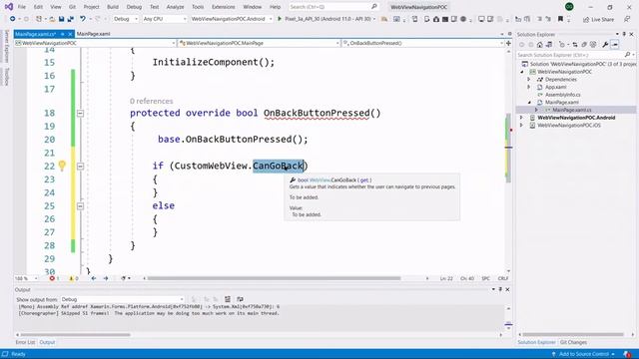
Task: Open the OnBackButtonPressed() member dropdown
Action: pos(422,43)
